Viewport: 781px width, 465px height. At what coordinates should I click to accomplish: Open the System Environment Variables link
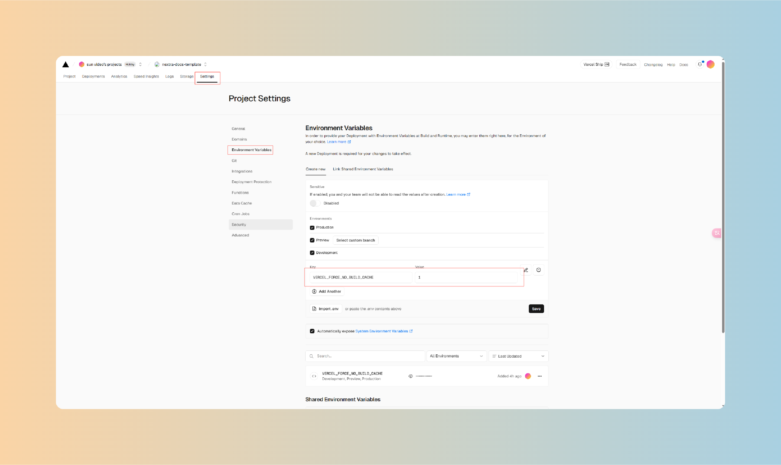(384, 331)
